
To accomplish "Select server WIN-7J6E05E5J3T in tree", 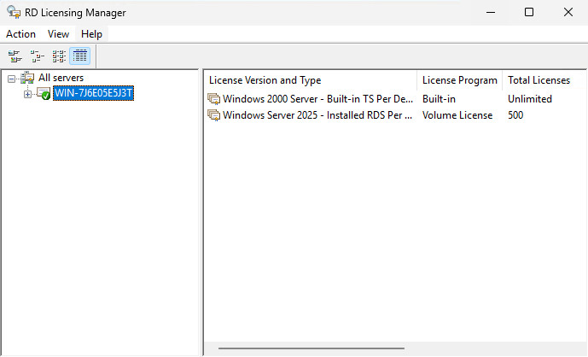I will tap(93, 93).
